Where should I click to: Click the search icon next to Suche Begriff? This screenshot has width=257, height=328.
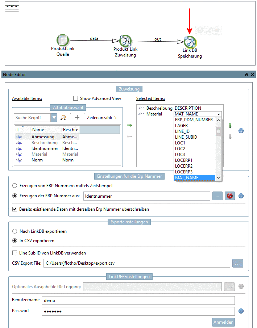[63, 118]
